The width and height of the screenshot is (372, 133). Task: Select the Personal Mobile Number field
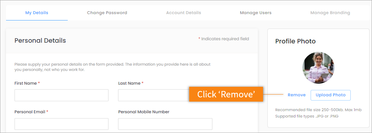[x=165, y=124]
